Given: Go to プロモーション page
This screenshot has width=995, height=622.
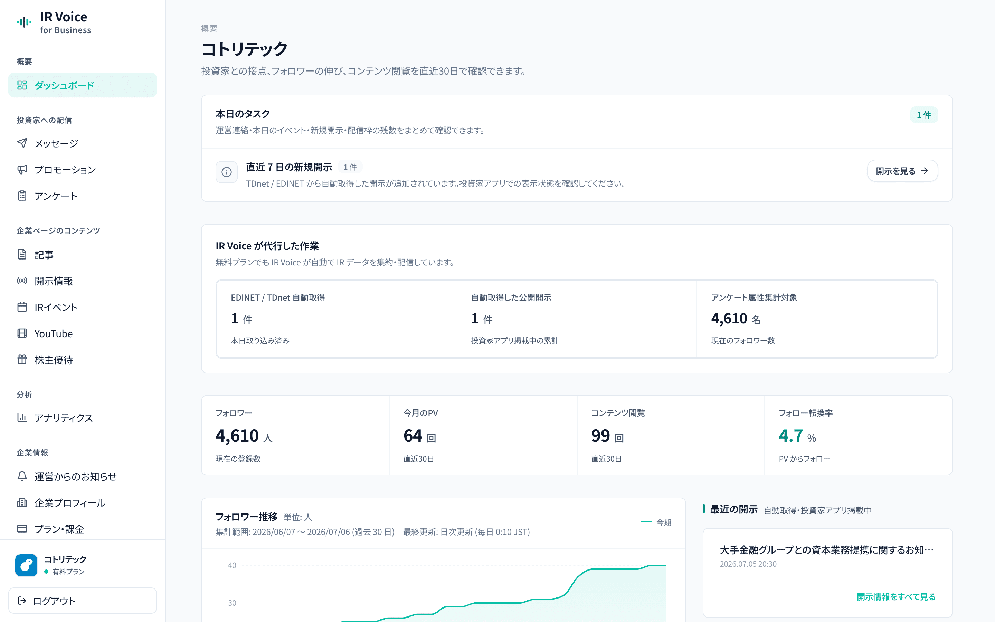Looking at the screenshot, I should [83, 169].
